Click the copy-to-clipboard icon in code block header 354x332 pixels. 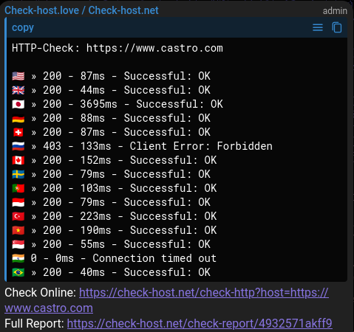click(337, 27)
